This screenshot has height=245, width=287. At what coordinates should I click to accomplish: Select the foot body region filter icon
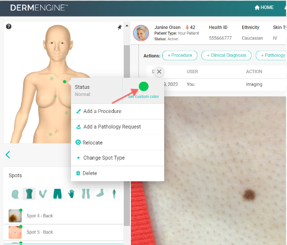100,194
